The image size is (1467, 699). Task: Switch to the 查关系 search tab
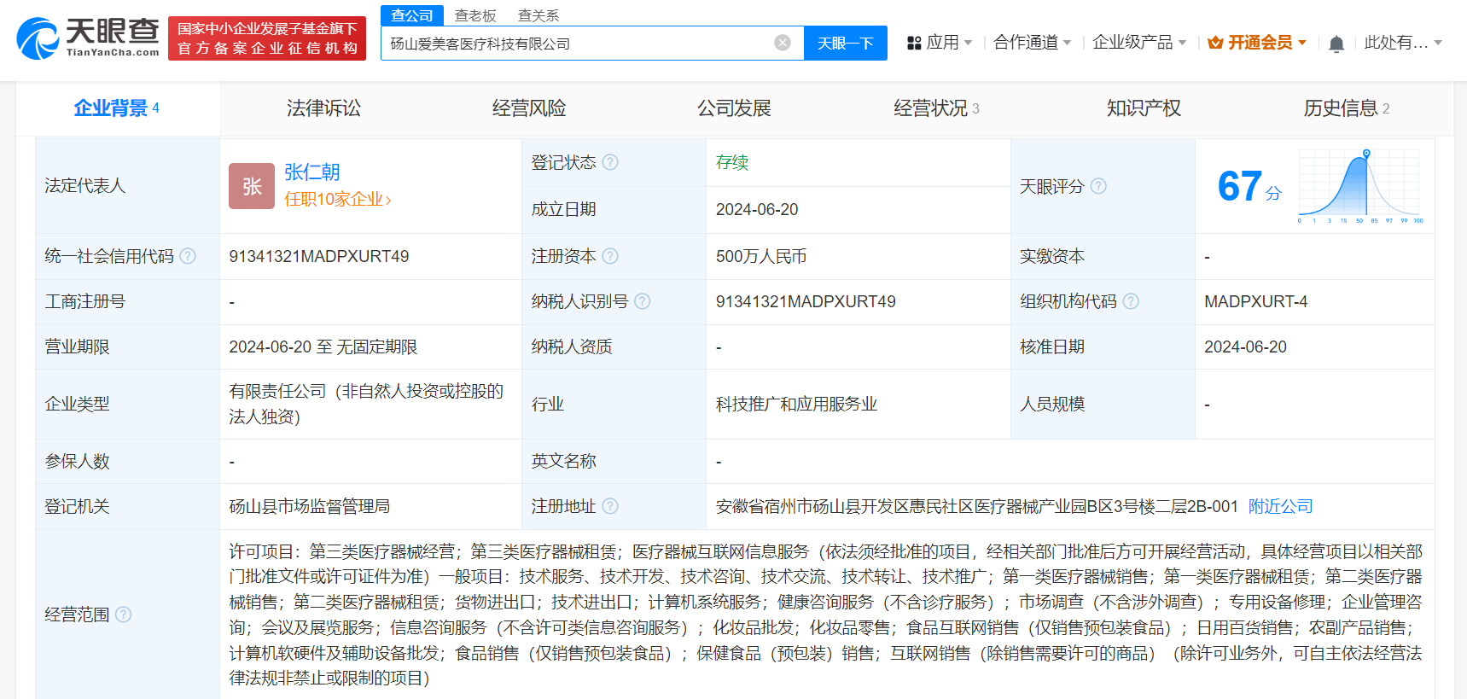pos(538,15)
